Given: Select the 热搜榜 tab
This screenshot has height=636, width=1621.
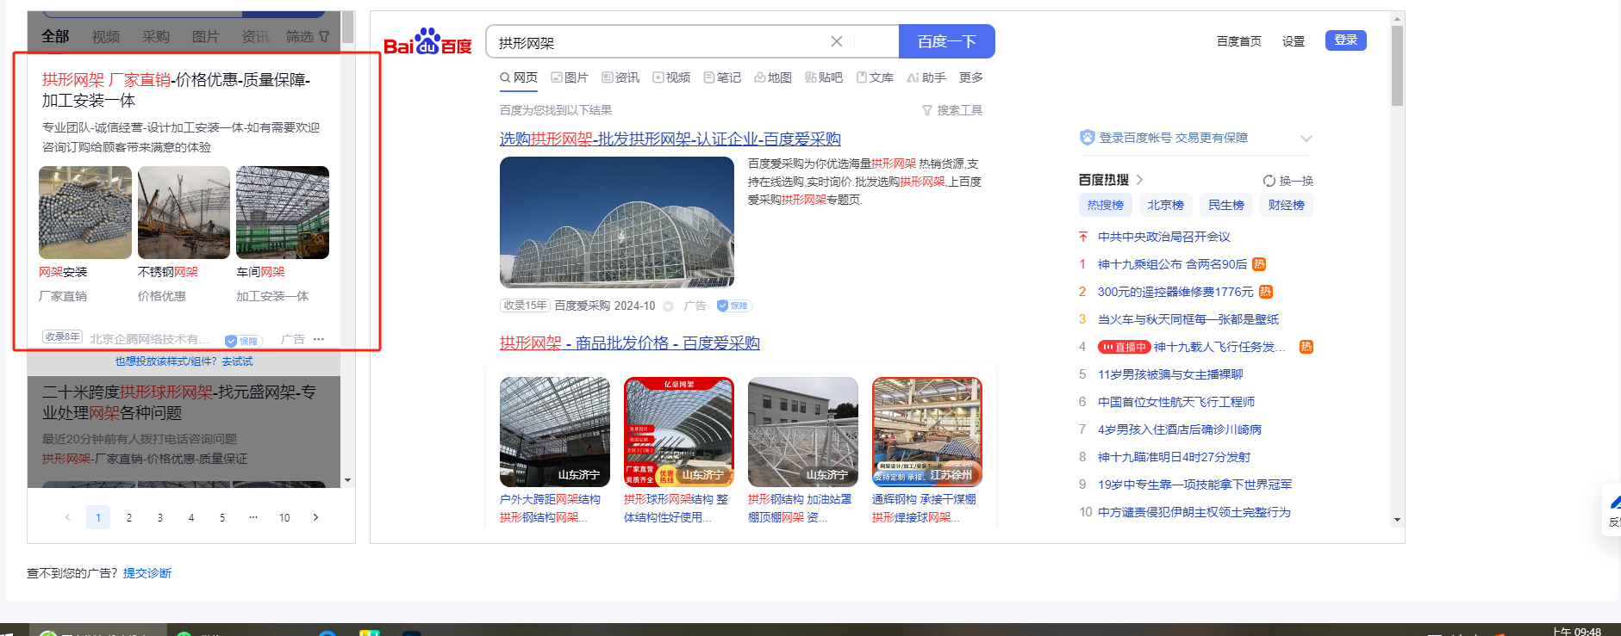Looking at the screenshot, I should click(1106, 205).
